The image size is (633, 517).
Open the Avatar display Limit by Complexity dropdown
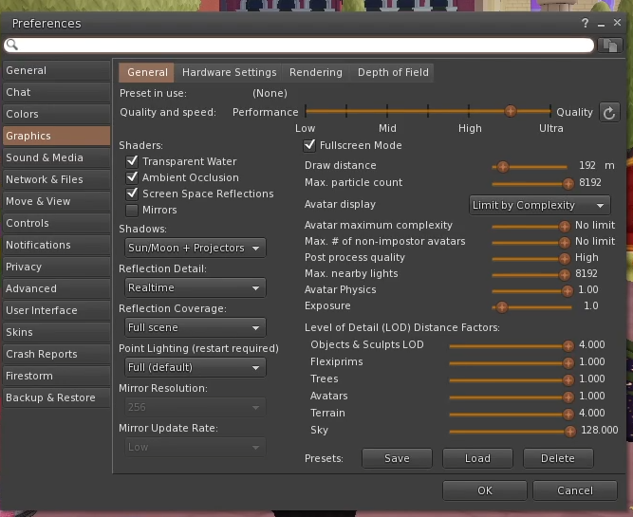(x=540, y=205)
